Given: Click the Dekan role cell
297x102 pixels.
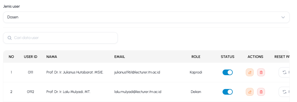Looking at the screenshot, I should click(196, 92).
